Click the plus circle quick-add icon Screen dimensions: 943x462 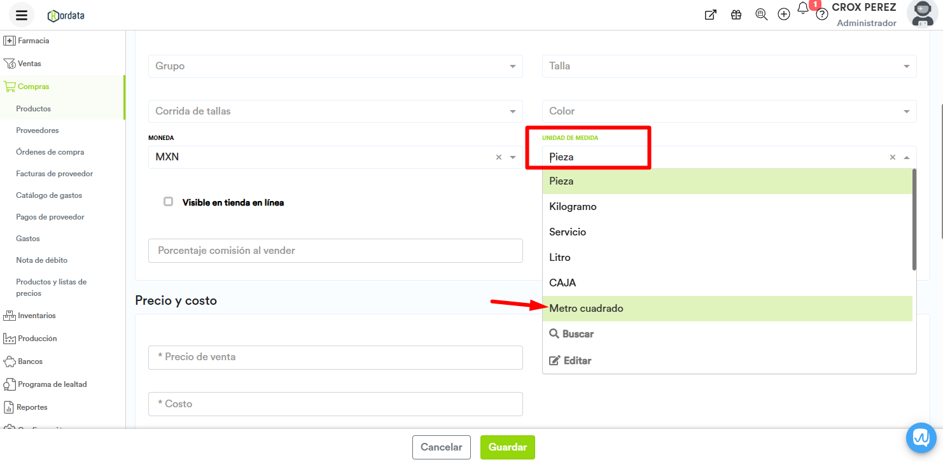[x=784, y=15]
